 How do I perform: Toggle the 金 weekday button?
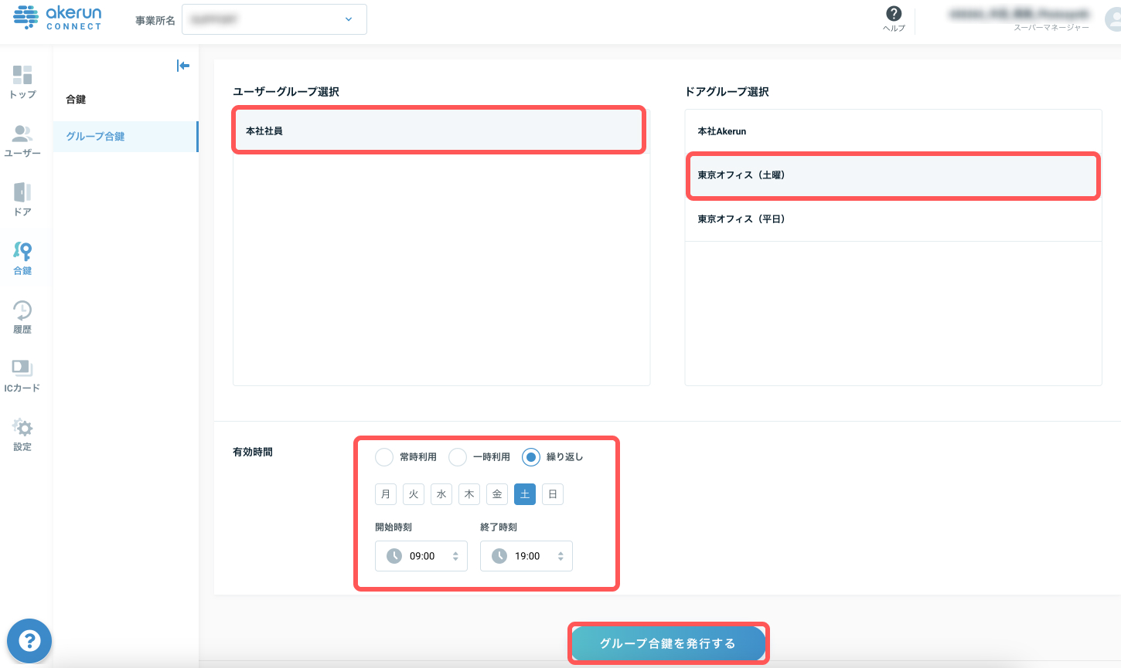[497, 494]
